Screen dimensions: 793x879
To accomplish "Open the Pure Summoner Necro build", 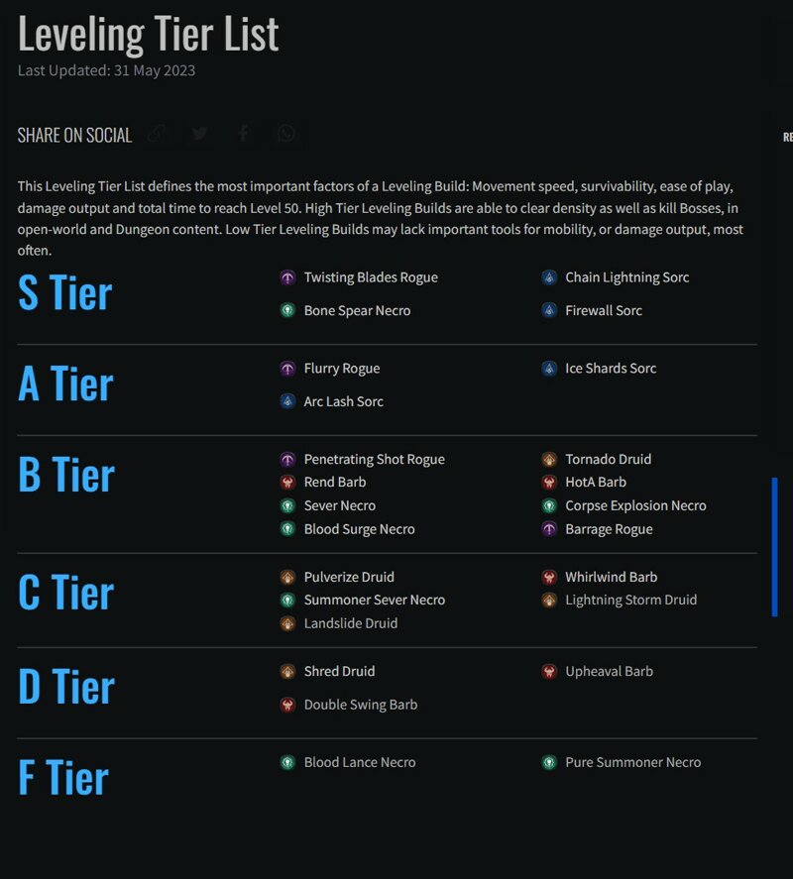I will (633, 762).
